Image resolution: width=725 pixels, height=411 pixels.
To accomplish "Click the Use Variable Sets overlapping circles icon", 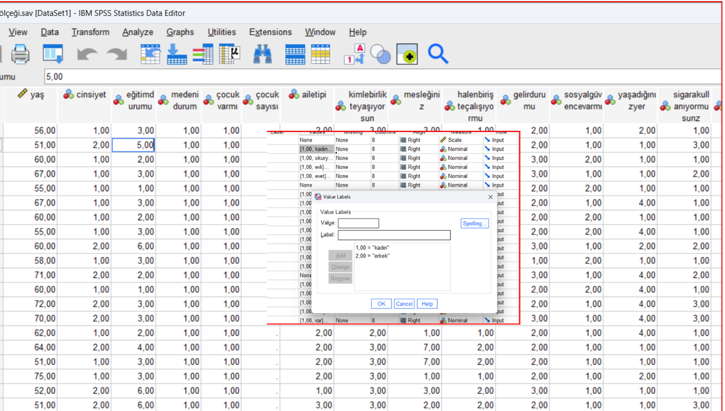I will coord(380,54).
